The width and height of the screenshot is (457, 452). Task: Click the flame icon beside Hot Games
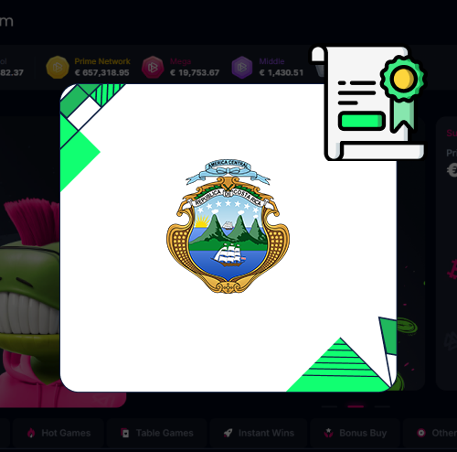coord(31,433)
